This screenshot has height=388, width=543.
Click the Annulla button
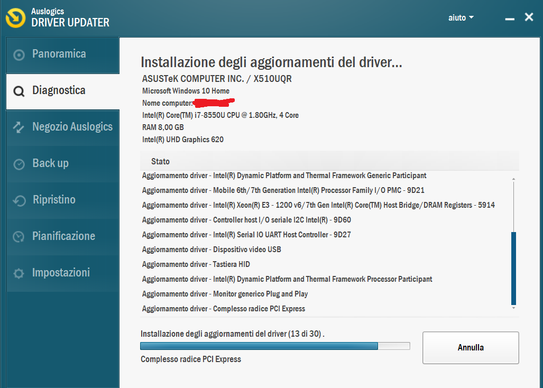[x=471, y=347]
